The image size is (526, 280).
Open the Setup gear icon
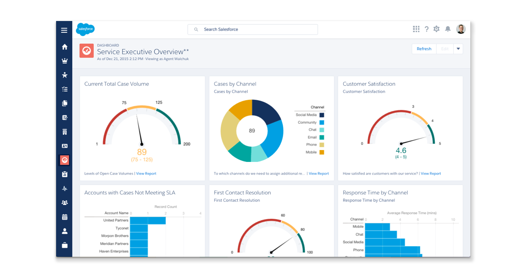click(437, 29)
